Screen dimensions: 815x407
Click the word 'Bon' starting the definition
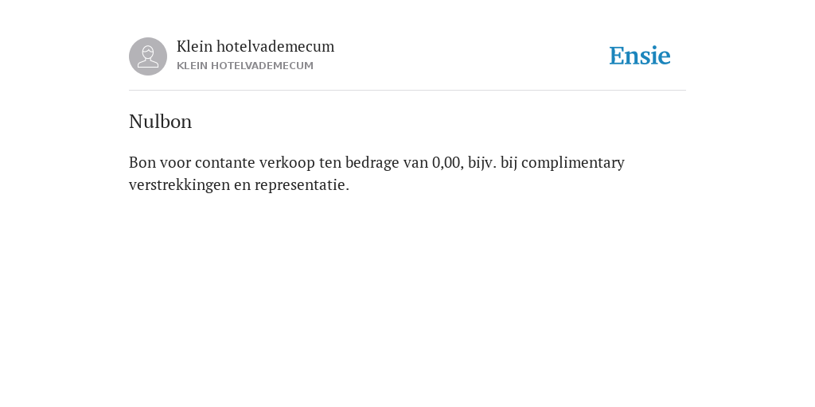(142, 162)
